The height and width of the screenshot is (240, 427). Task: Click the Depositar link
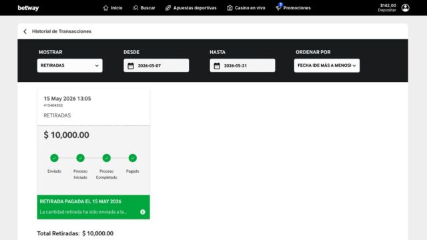point(387,11)
